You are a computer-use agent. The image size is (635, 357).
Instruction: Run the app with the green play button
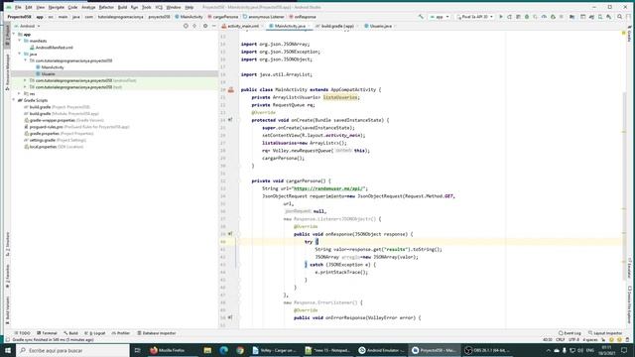coord(501,17)
